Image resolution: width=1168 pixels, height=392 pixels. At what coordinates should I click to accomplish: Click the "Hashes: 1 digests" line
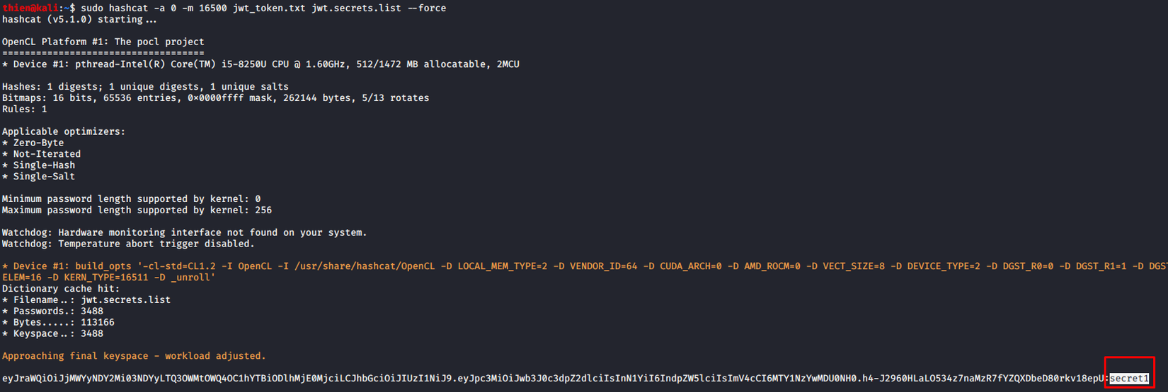(145, 87)
